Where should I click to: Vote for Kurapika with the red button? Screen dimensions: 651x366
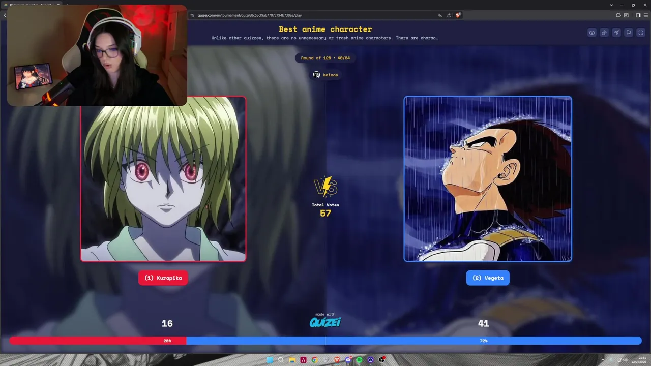click(163, 278)
